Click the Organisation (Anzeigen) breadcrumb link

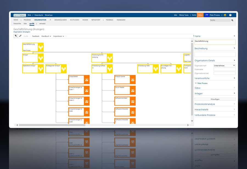coord(22,32)
